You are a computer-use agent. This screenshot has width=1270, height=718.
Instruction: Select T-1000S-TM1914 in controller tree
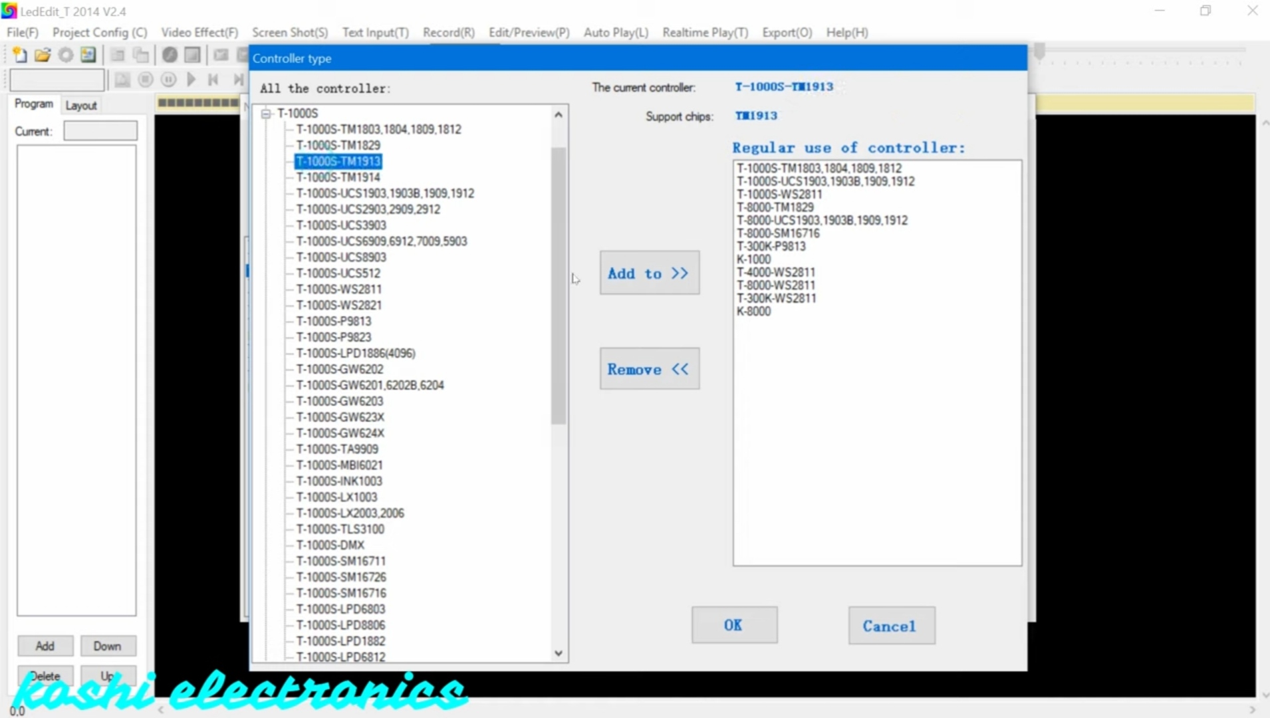pos(338,177)
